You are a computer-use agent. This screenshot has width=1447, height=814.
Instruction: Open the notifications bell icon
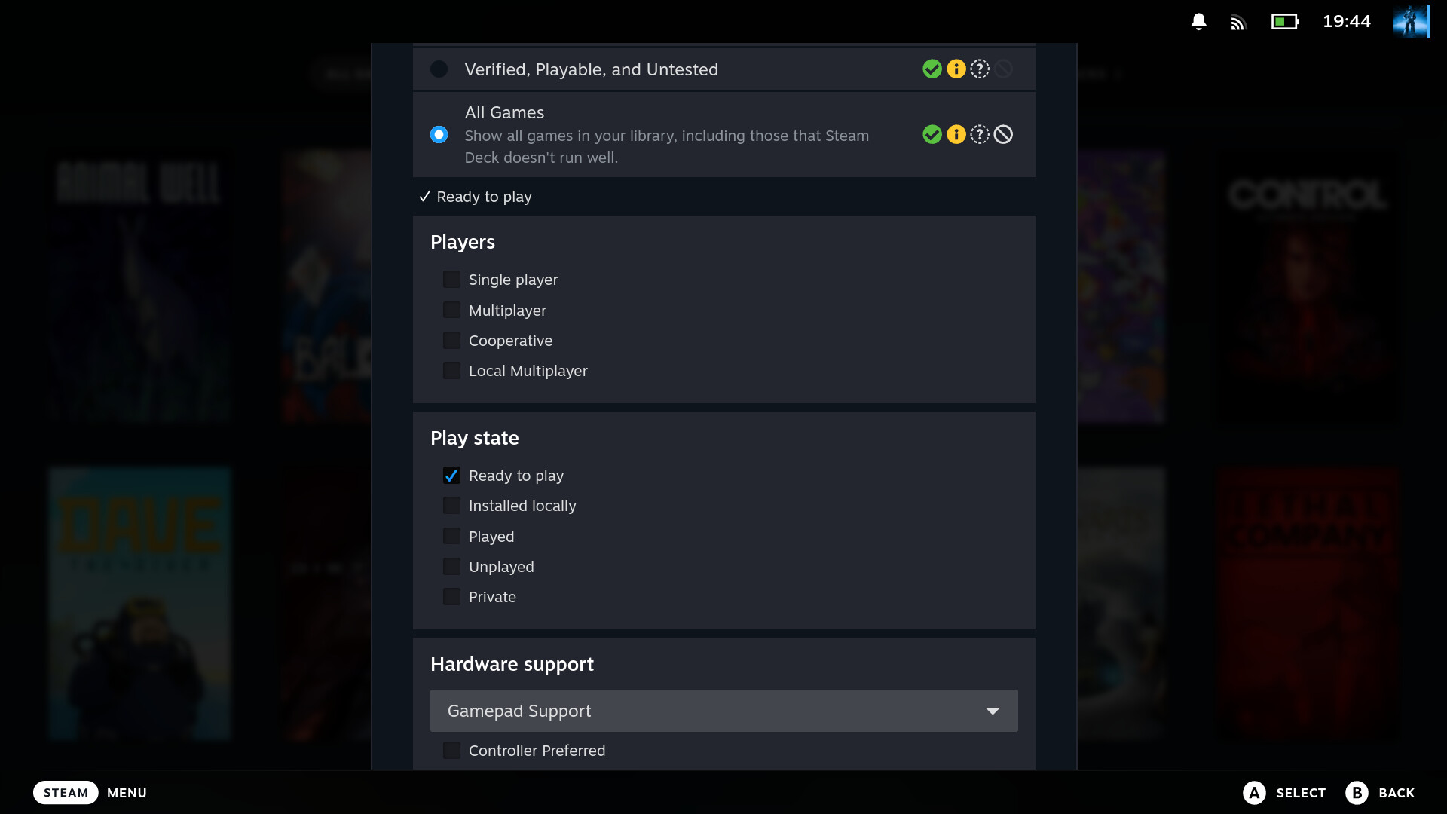point(1198,22)
